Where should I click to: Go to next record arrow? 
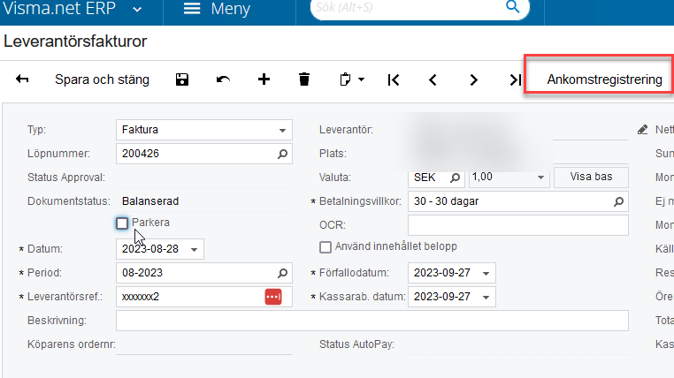473,79
